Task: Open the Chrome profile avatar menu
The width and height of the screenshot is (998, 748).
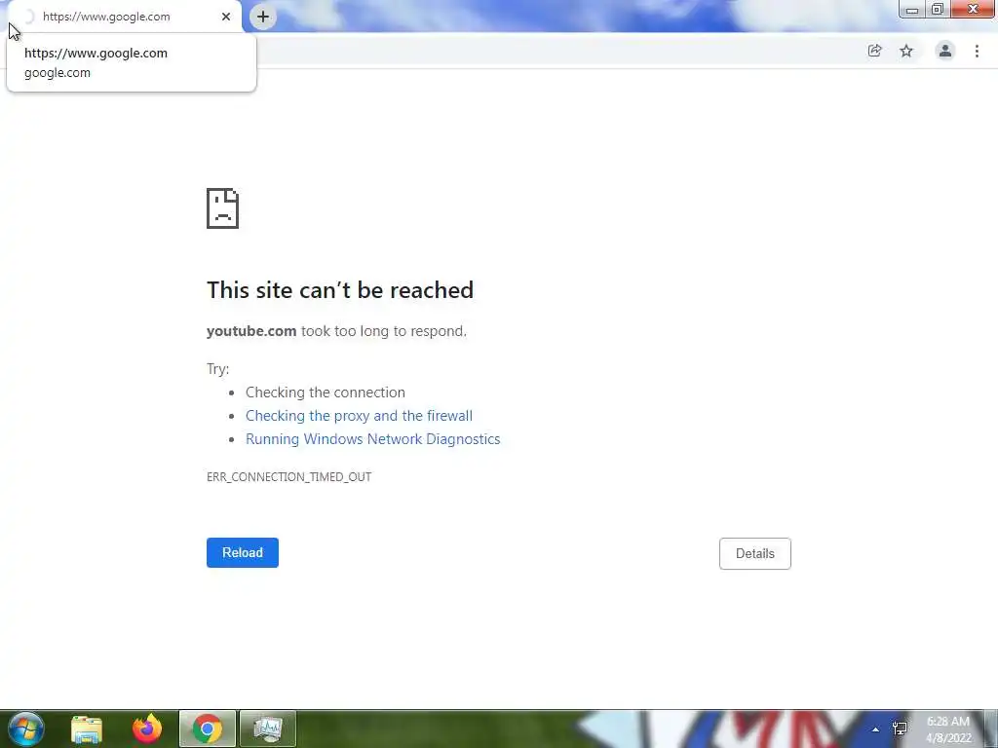Action: pos(945,51)
